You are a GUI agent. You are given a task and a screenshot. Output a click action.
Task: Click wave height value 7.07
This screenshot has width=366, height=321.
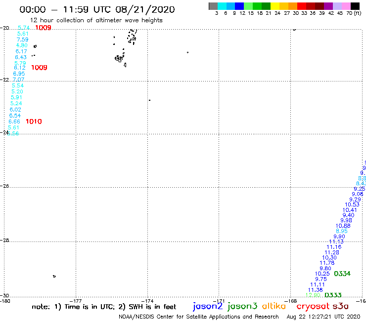point(18,80)
